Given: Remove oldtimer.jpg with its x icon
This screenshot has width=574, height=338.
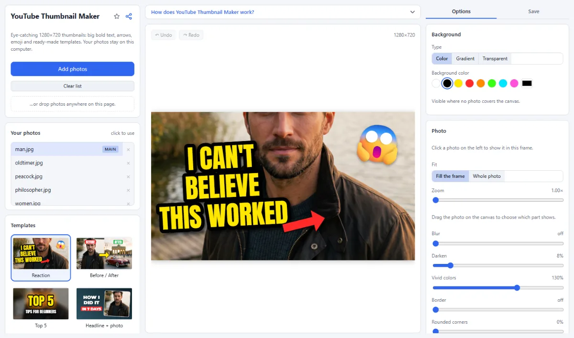Looking at the screenshot, I should 128,163.
